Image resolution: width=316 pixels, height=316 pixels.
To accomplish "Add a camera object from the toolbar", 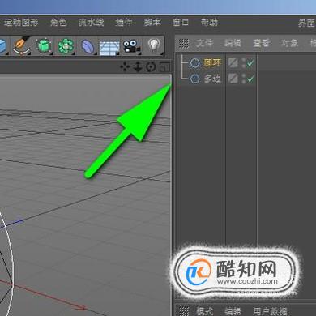I will click(131, 46).
